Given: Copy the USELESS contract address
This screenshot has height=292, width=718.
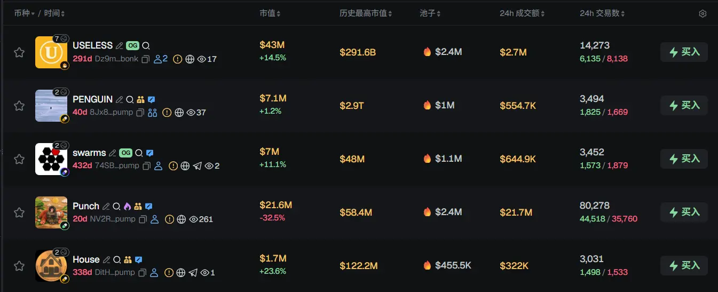Looking at the screenshot, I should [145, 59].
